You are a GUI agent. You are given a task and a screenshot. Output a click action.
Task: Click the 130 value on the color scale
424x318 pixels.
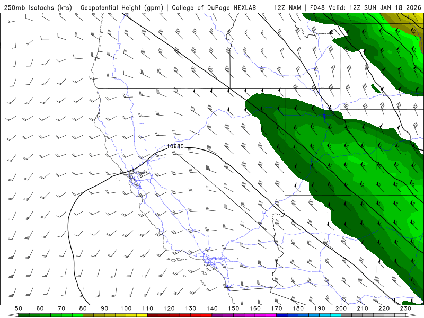190,308
